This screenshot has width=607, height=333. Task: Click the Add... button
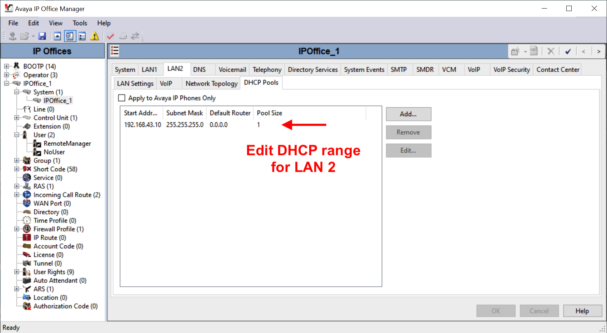click(408, 114)
